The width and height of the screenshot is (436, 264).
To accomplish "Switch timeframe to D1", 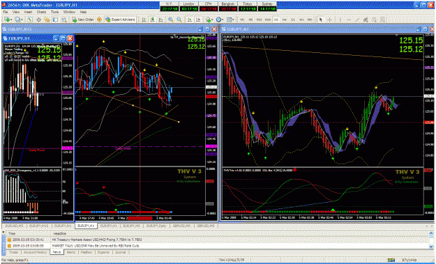I will click(x=293, y=20).
